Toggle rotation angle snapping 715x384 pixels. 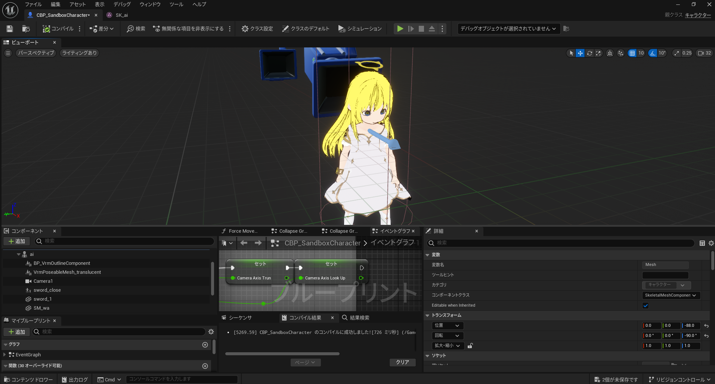[653, 53]
